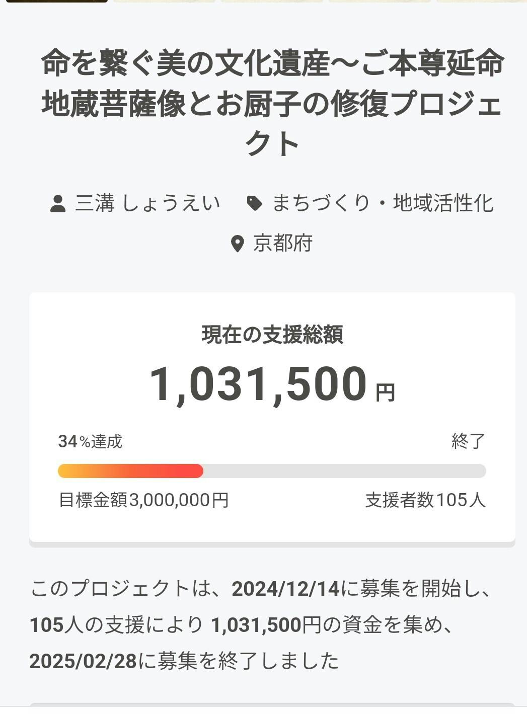Image resolution: width=527 pixels, height=714 pixels.
Task: Click the orange filled progress bar portion
Action: point(130,471)
